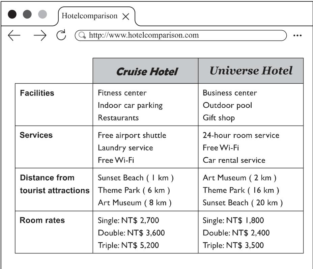Click Free airport shuttle in Cruise services

pos(132,135)
